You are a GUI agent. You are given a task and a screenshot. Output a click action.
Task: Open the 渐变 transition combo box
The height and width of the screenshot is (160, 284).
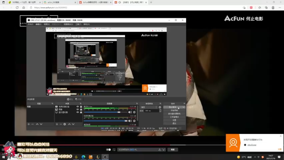[149, 107]
